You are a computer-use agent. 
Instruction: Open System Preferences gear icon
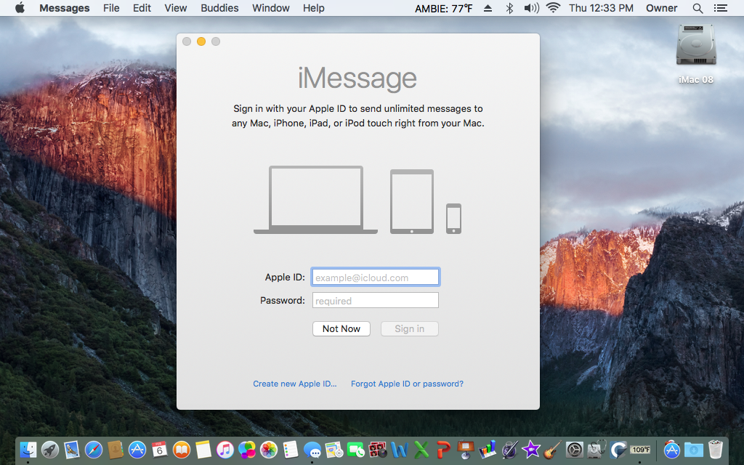pyautogui.click(x=575, y=449)
